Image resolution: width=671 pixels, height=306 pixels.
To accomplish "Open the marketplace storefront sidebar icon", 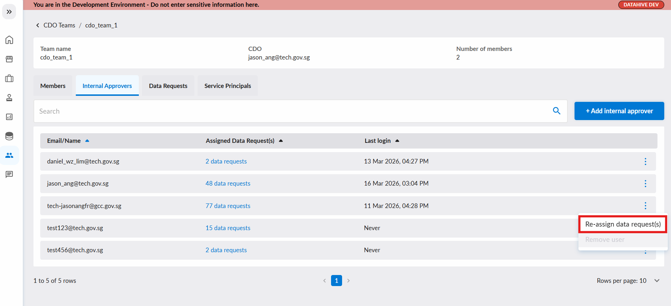I will point(9,59).
